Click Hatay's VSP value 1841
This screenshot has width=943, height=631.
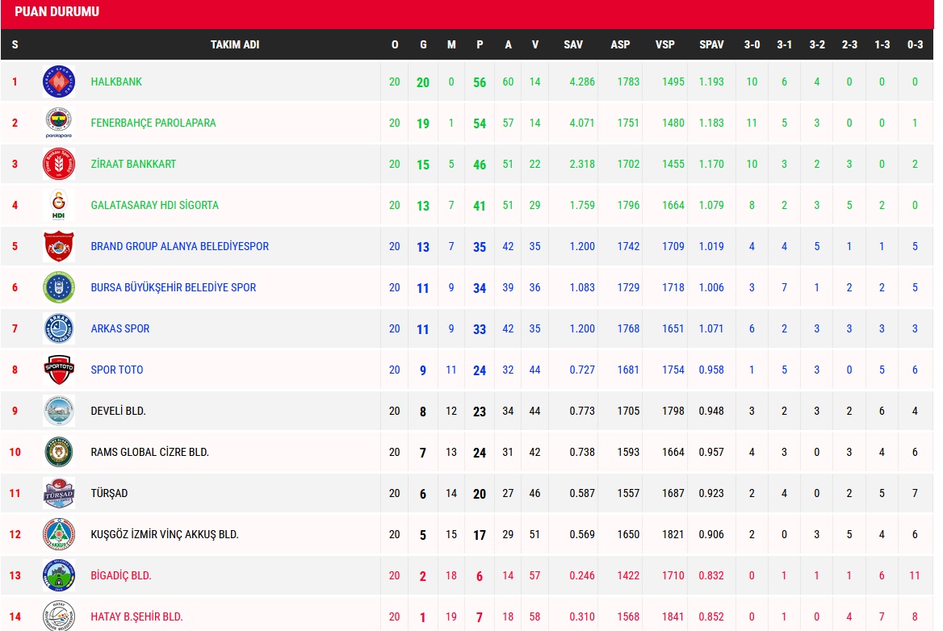[x=673, y=616]
